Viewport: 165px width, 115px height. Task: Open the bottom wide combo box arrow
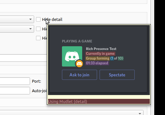[x=140, y=113]
